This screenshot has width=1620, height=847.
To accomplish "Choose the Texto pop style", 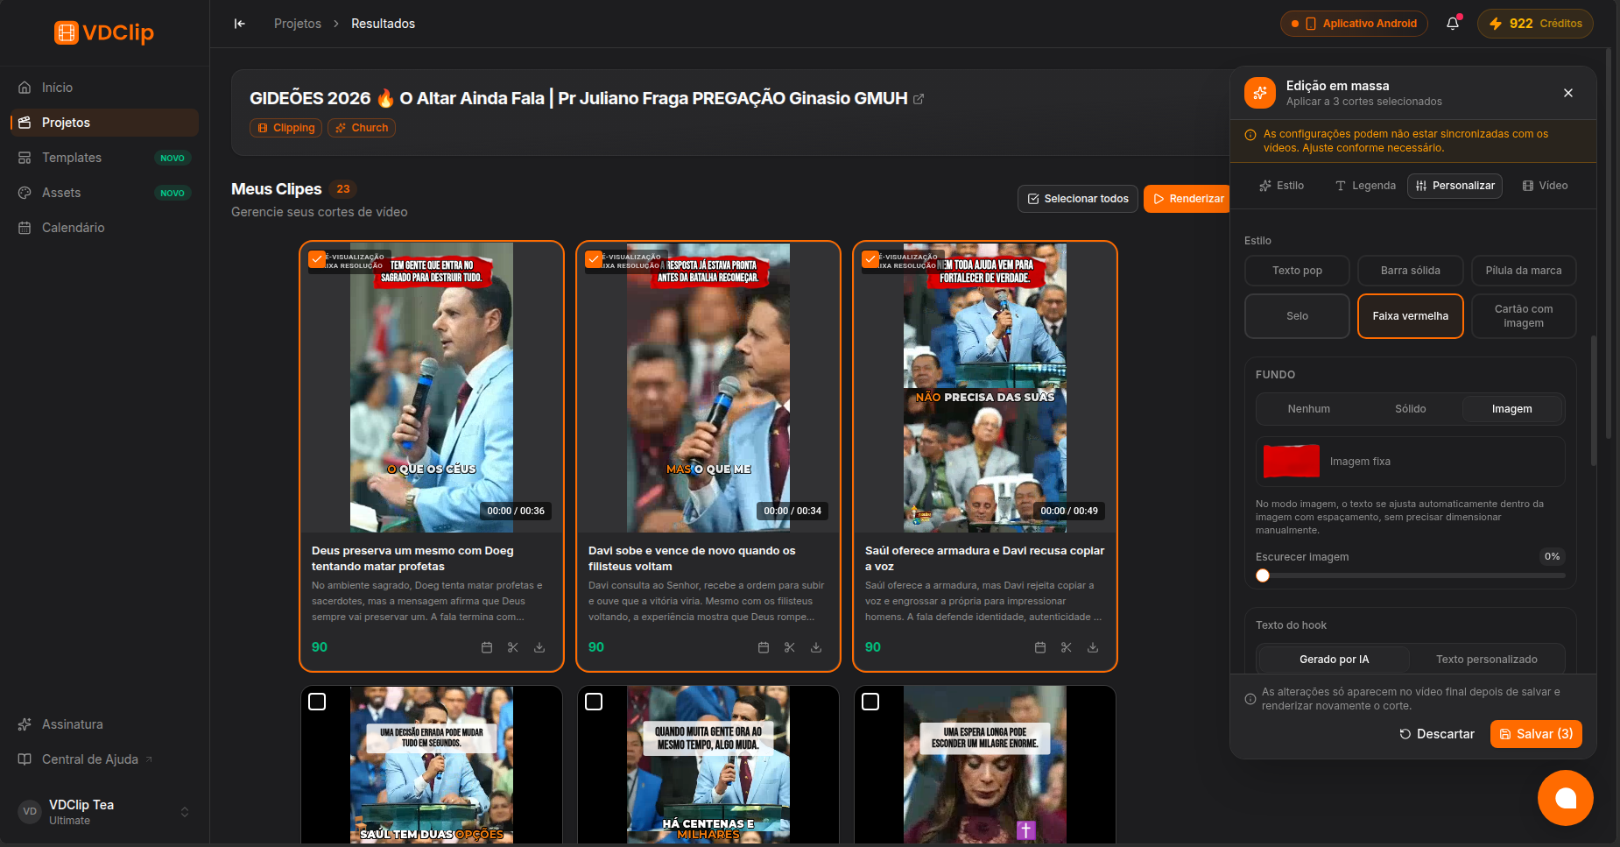I will click(x=1297, y=271).
